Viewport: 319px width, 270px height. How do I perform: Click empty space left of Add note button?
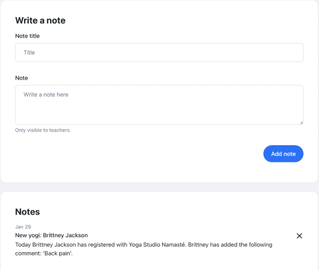152,154
